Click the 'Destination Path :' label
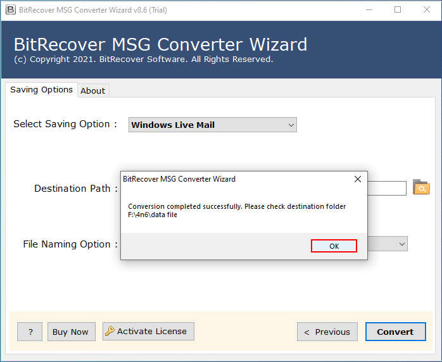442x362 pixels. pos(76,188)
